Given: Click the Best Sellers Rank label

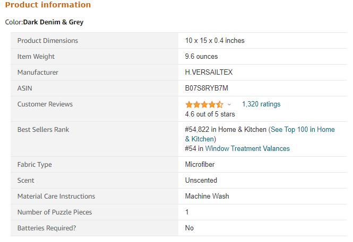Looking at the screenshot, I should (x=43, y=130).
